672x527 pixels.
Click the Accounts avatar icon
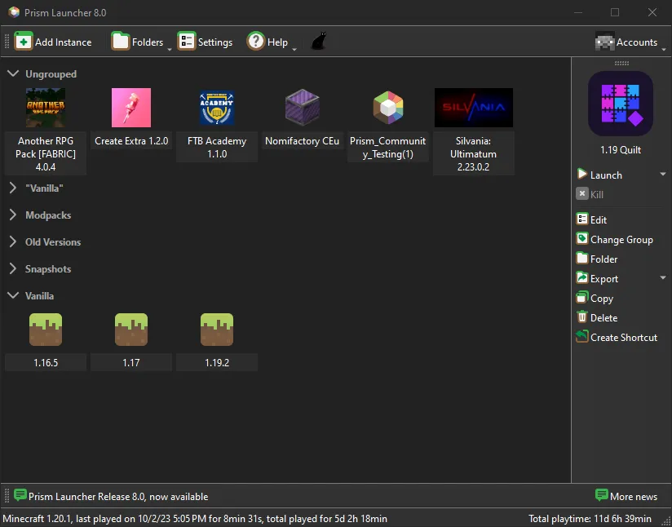[604, 42]
